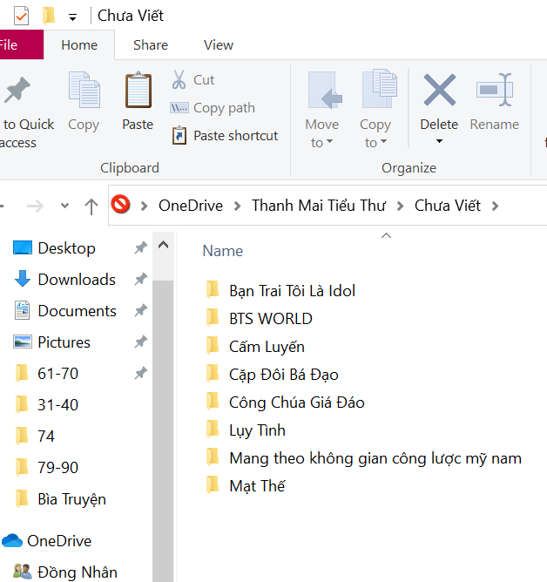The height and width of the screenshot is (582, 547).
Task: Click the folder icon of Lụy Tình
Action: coord(213,430)
